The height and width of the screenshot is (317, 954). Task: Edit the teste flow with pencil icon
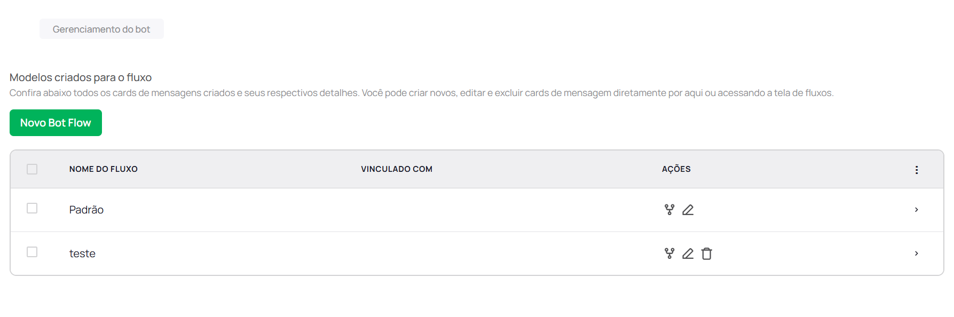click(688, 253)
